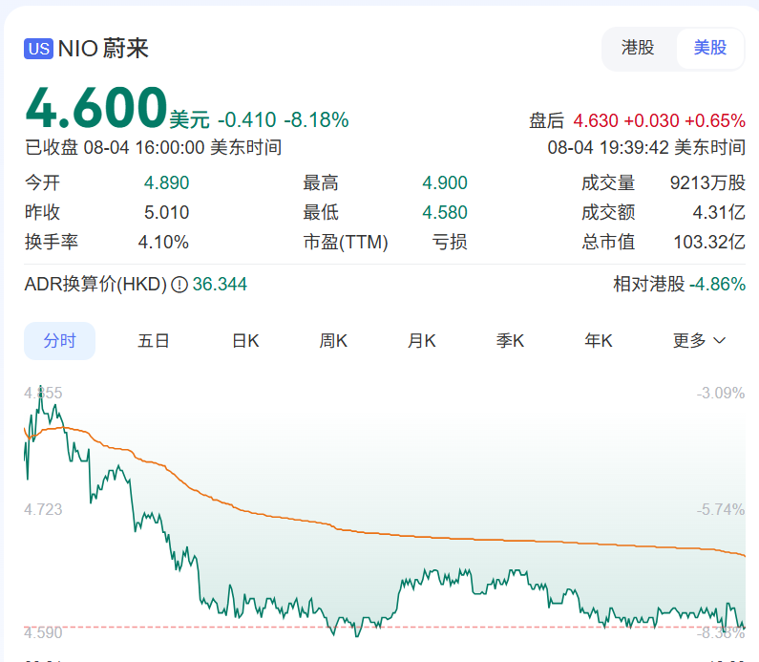Click the ADR conversion price info icon
Screen dimensions: 759x662
tap(179, 285)
